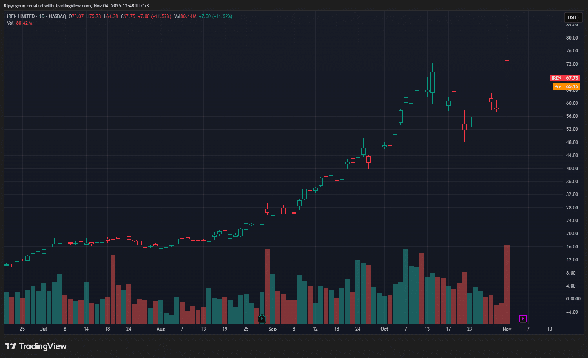Click the 1D interval label in the header

42,16
